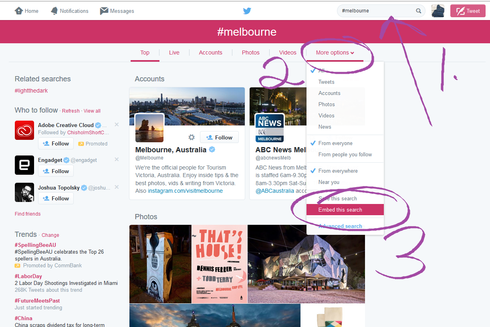This screenshot has height=327, width=490.
Task: Open #SpellingBeeAU trend
Action: click(x=35, y=245)
